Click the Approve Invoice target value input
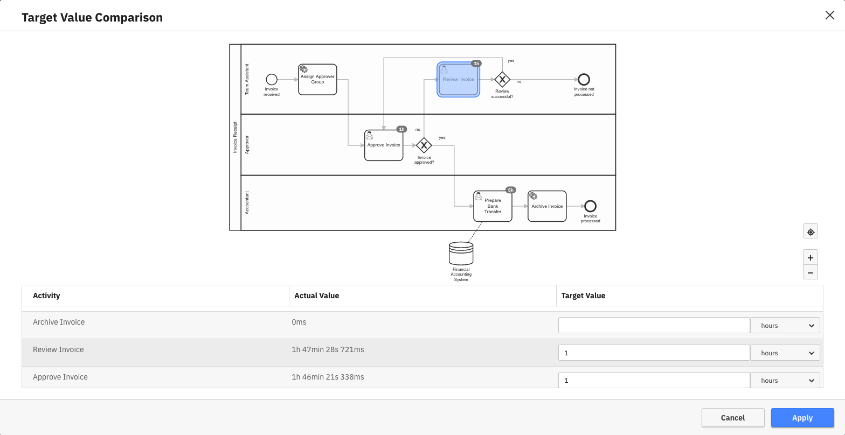The width and height of the screenshot is (845, 435). pyautogui.click(x=654, y=380)
